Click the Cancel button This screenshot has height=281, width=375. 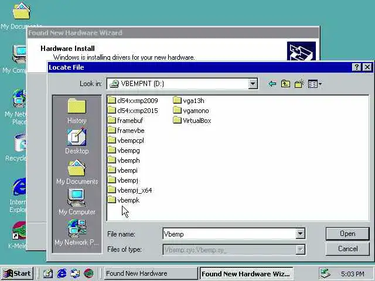[347, 249]
